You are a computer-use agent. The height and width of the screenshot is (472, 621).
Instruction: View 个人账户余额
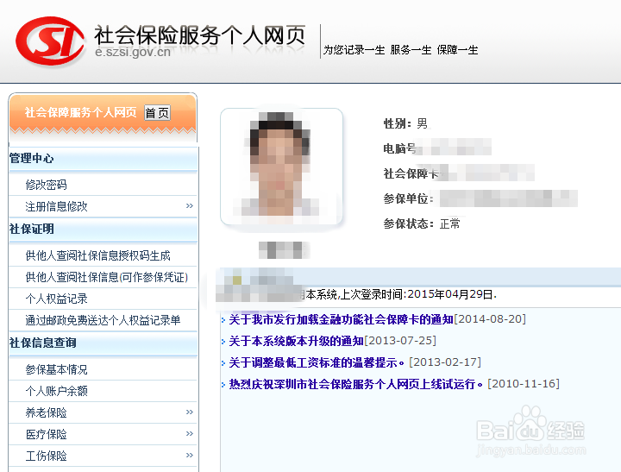tap(56, 391)
